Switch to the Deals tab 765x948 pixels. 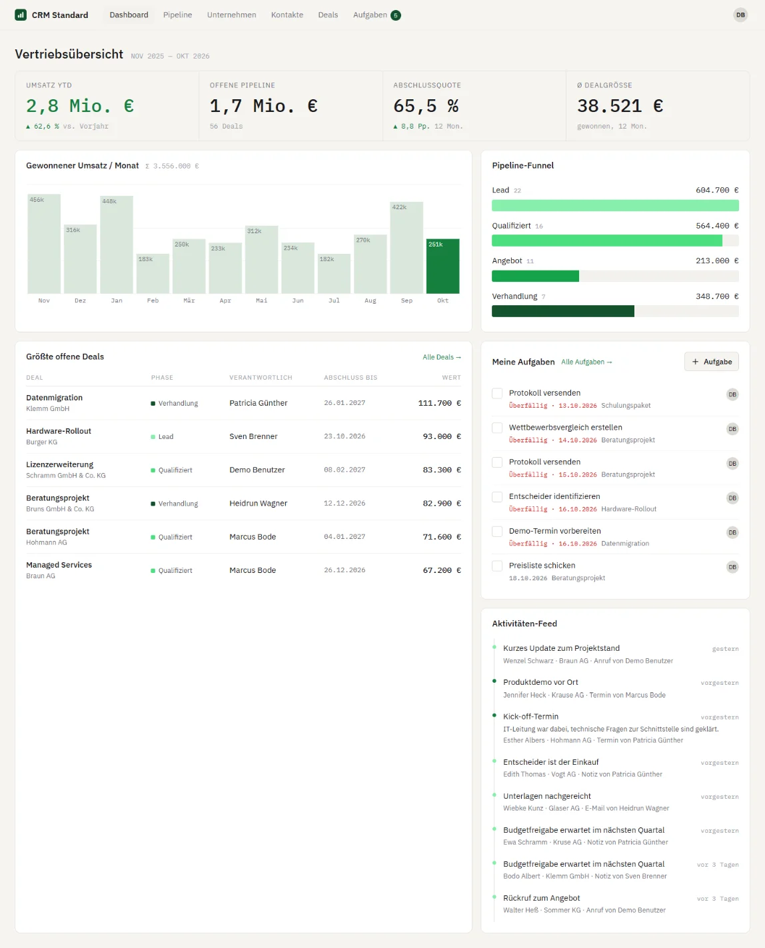tap(328, 15)
